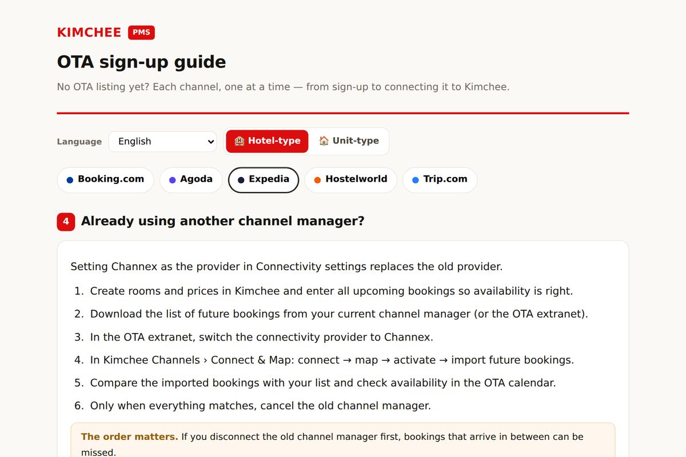The image size is (686, 457).
Task: Click 'Already using another channel manager?' heading
Action: point(223,221)
